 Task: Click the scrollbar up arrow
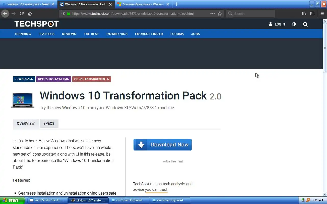click(325, 21)
